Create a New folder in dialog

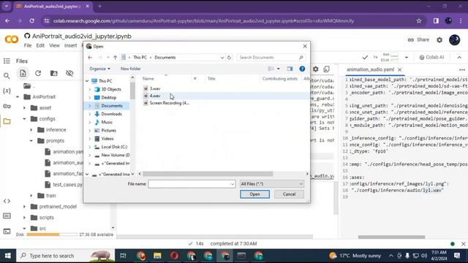pyautogui.click(x=130, y=69)
